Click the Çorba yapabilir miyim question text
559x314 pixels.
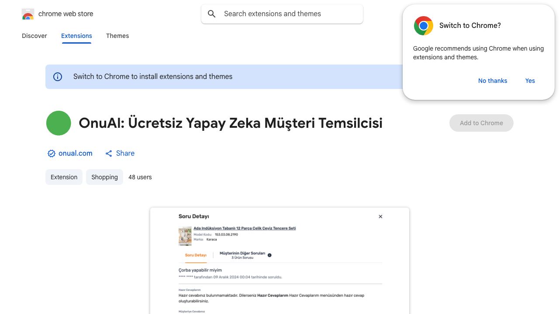click(200, 270)
